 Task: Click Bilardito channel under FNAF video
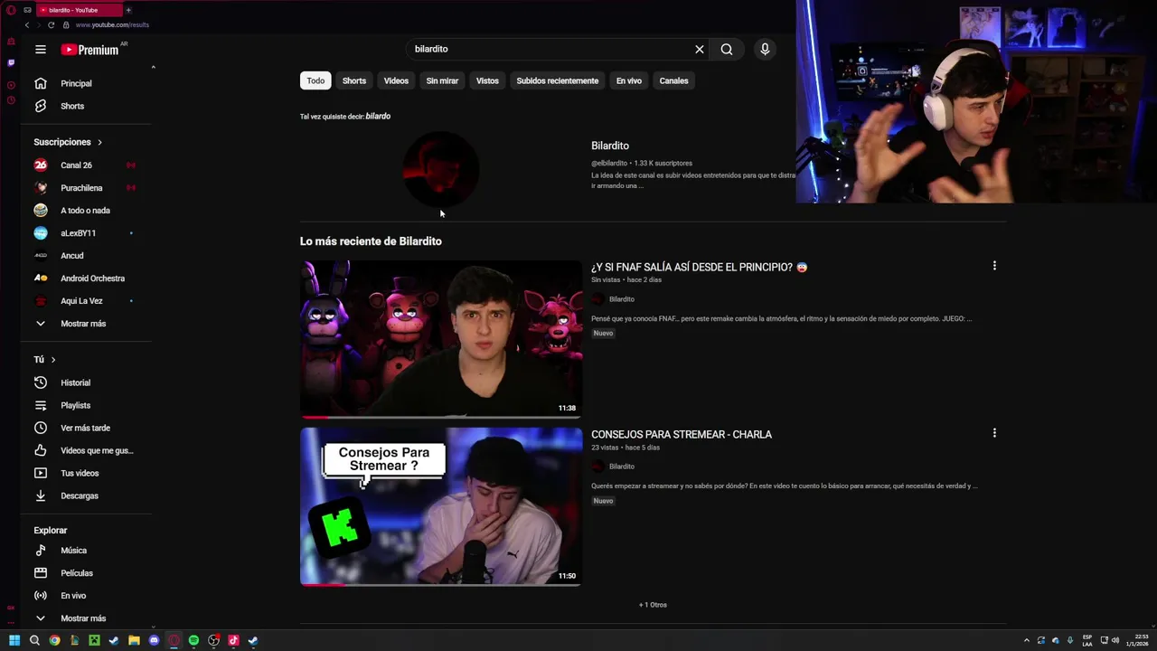click(x=621, y=299)
